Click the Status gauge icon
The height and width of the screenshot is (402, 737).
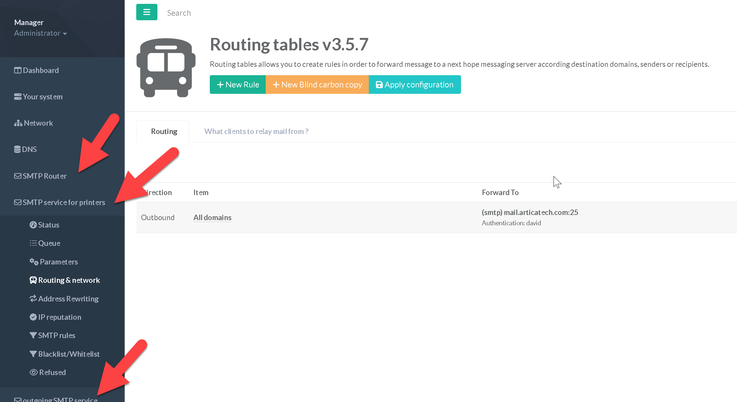(x=33, y=225)
